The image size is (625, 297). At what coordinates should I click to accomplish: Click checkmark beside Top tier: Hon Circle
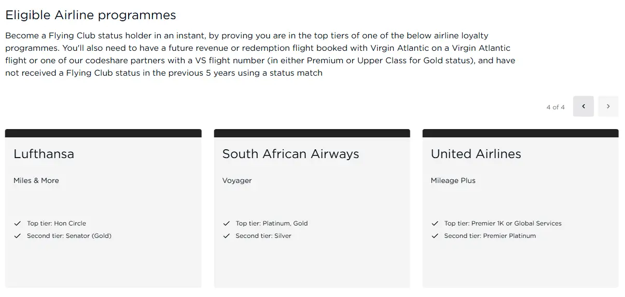tap(18, 223)
